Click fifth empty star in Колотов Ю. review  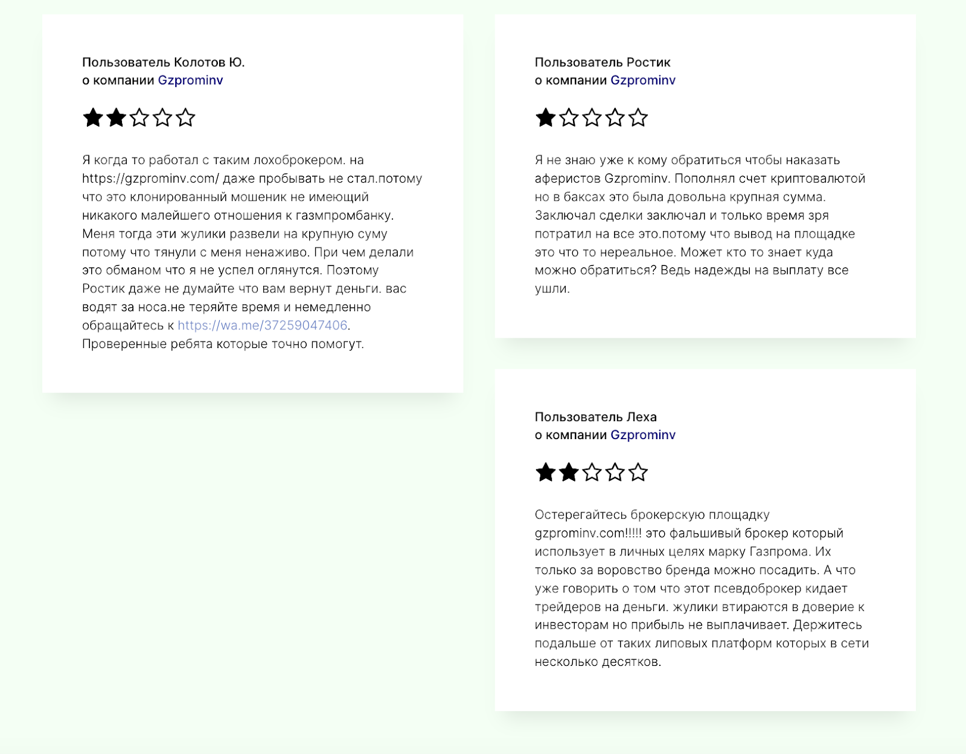click(185, 118)
